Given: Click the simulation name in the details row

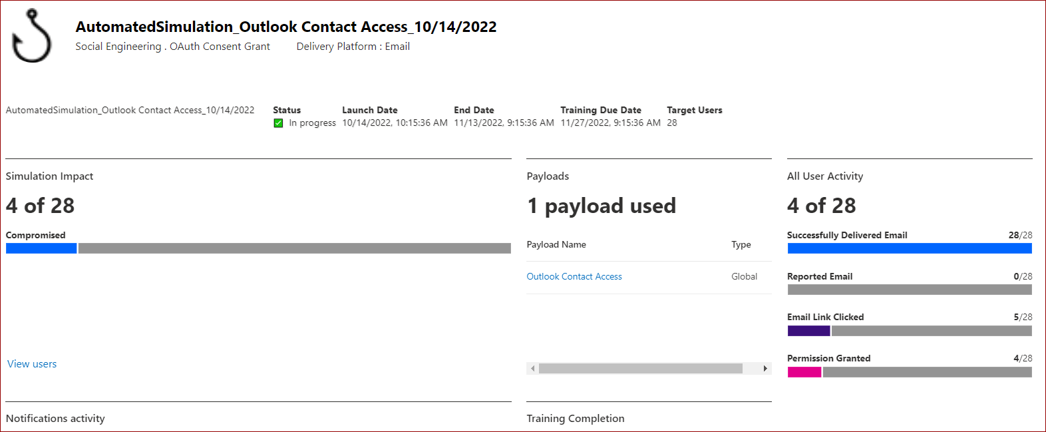Looking at the screenshot, I should click(130, 110).
